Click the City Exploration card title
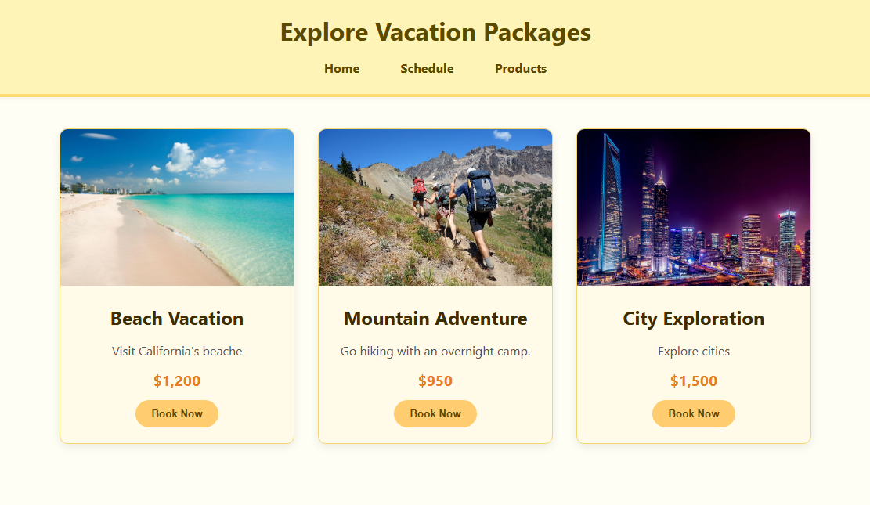Viewport: 870px width, 505px height. tap(694, 319)
